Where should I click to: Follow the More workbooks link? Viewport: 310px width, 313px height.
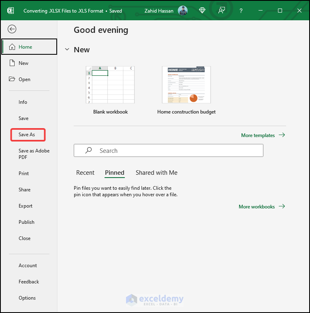click(262, 206)
